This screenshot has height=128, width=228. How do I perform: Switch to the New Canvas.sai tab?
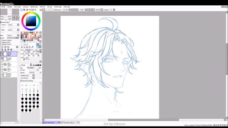click(x=51, y=123)
